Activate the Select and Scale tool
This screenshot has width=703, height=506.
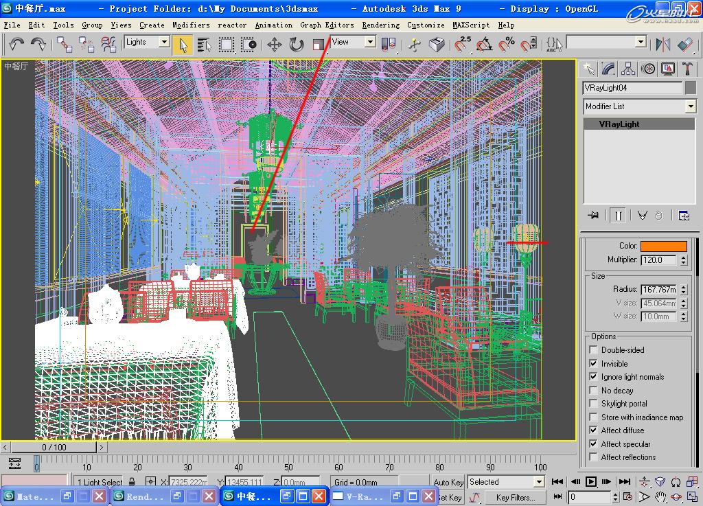[319, 45]
